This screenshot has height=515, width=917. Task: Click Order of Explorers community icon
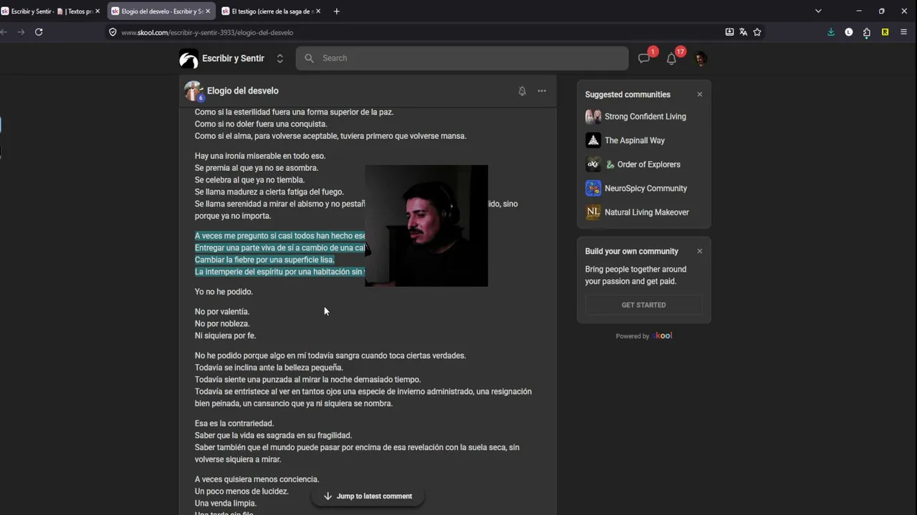click(593, 165)
